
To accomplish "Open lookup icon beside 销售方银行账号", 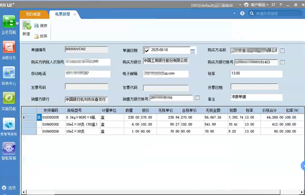I will (x=197, y=97).
